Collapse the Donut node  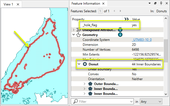(79, 64)
